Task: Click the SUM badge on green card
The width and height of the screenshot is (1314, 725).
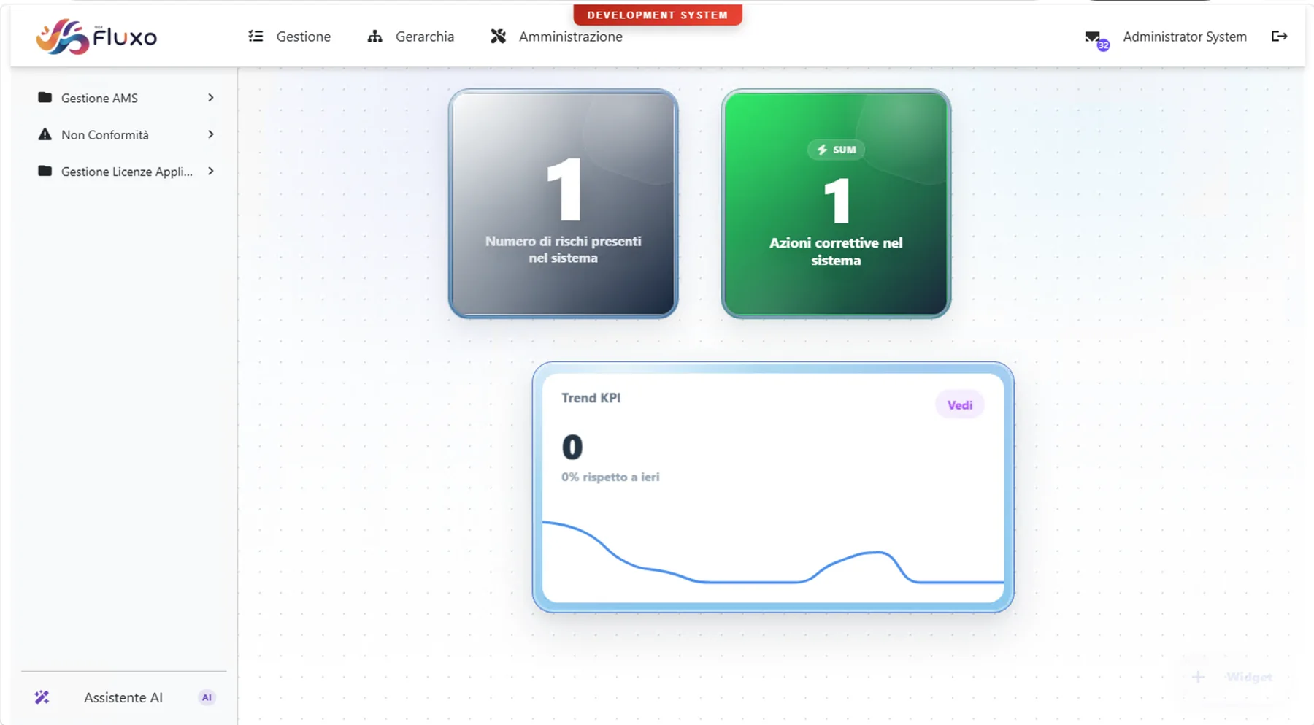Action: [836, 150]
